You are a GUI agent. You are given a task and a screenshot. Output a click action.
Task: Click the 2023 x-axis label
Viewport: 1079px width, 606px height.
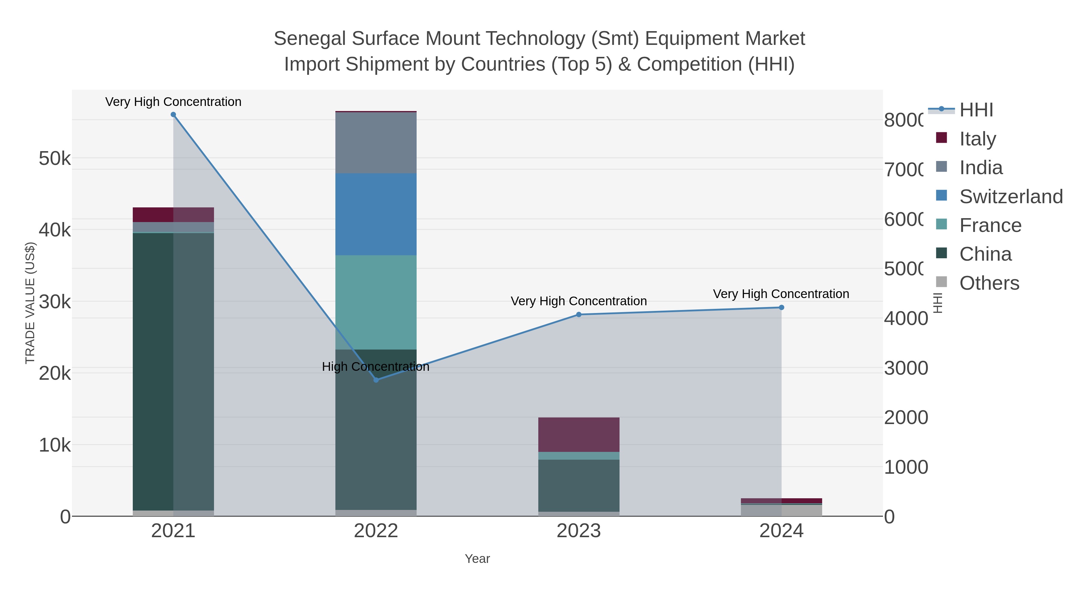tap(579, 531)
